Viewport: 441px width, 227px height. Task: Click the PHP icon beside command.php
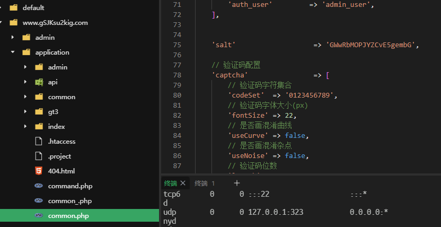tap(39, 186)
